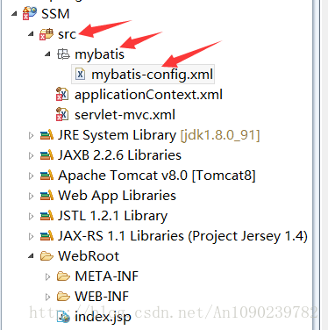Click the JAX-RS 1.1 Libraries icon

46,236
